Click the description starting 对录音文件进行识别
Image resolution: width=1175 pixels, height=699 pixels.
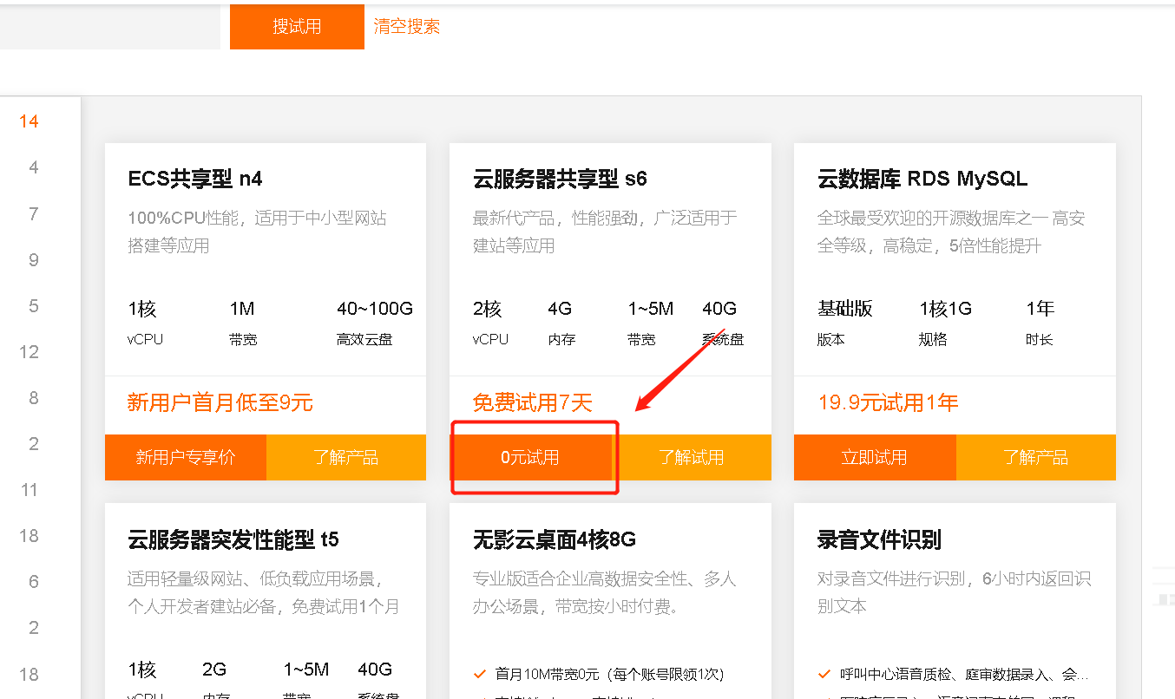[955, 592]
